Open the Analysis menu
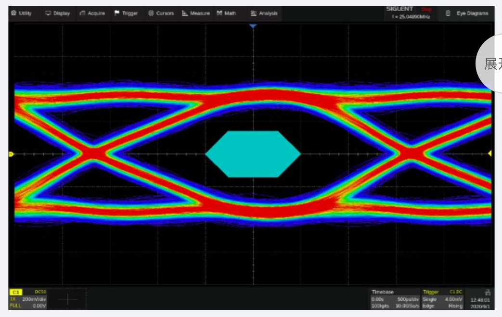The height and width of the screenshot is (317, 502). [x=264, y=13]
